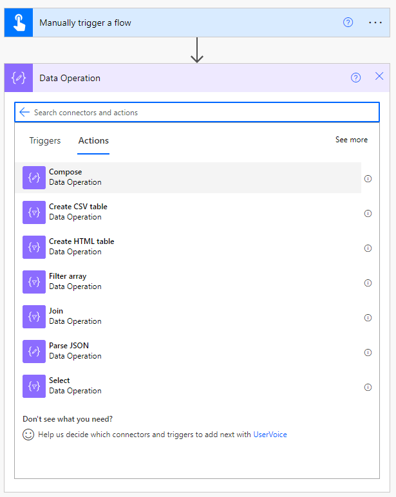Click the See more link
Screen dimensions: 396x497
352,140
